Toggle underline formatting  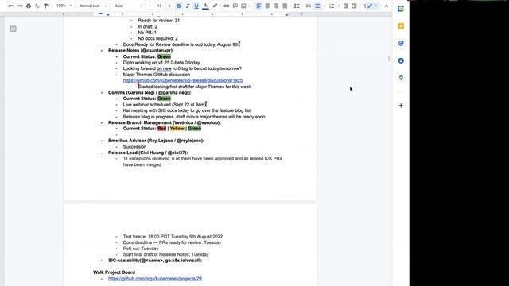click(196, 6)
